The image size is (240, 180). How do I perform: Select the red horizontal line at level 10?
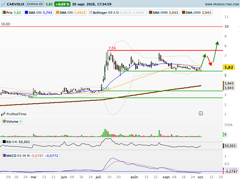(x=111, y=26)
